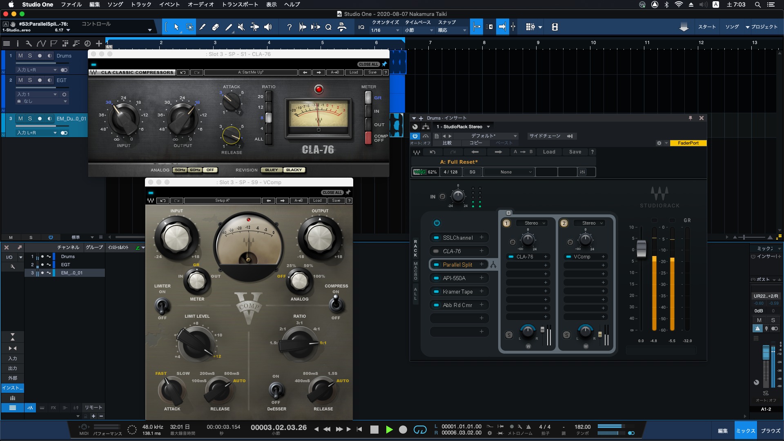Click Return to zero transport button
Screen dimensions: 784x441
click(x=359, y=429)
